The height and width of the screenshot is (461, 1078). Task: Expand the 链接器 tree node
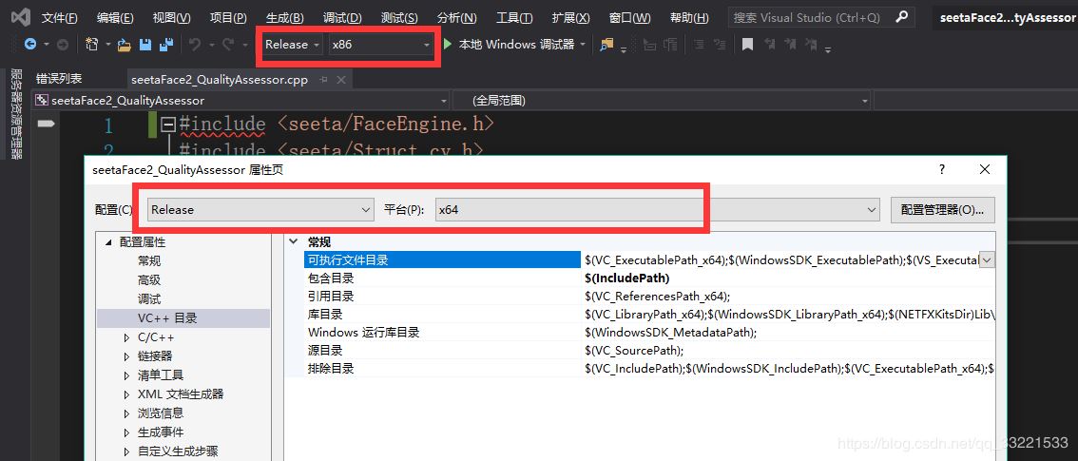click(x=126, y=356)
